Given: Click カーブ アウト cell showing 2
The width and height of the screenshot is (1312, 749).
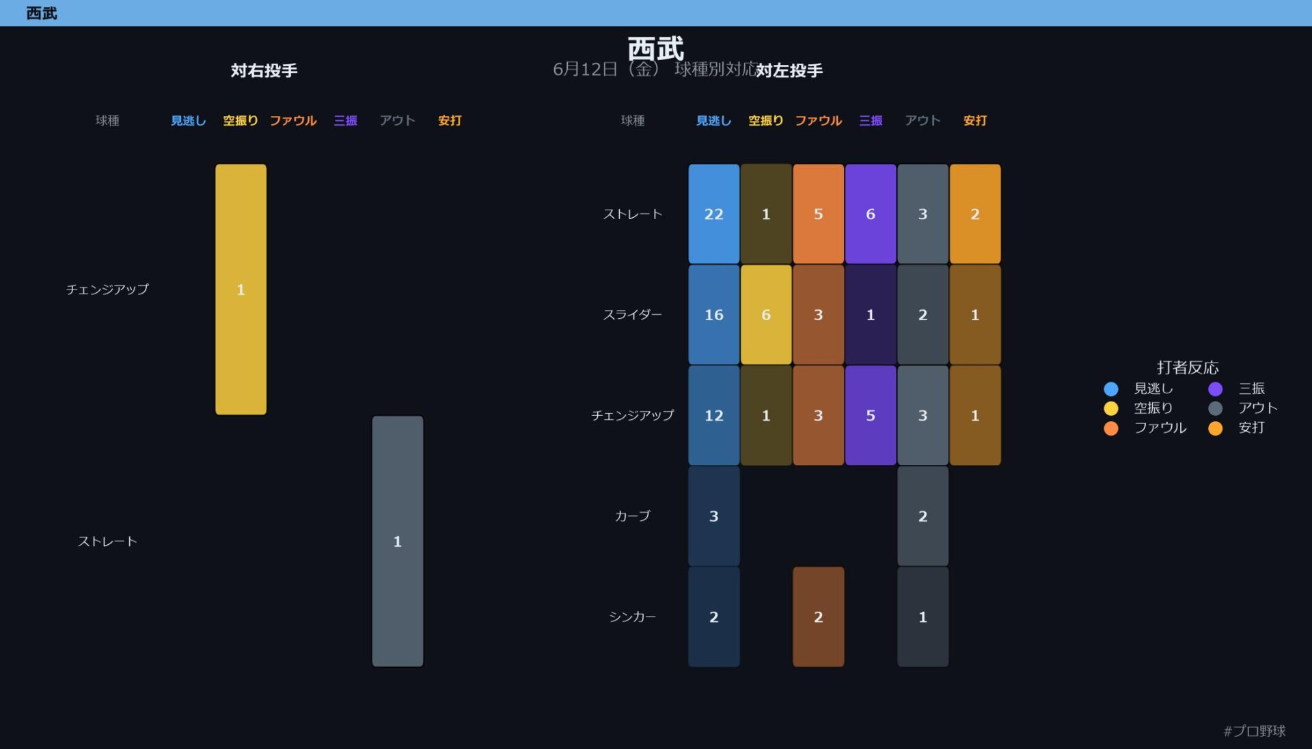Looking at the screenshot, I should coord(923,516).
